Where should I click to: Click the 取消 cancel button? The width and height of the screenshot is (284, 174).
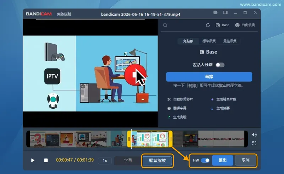(245, 160)
